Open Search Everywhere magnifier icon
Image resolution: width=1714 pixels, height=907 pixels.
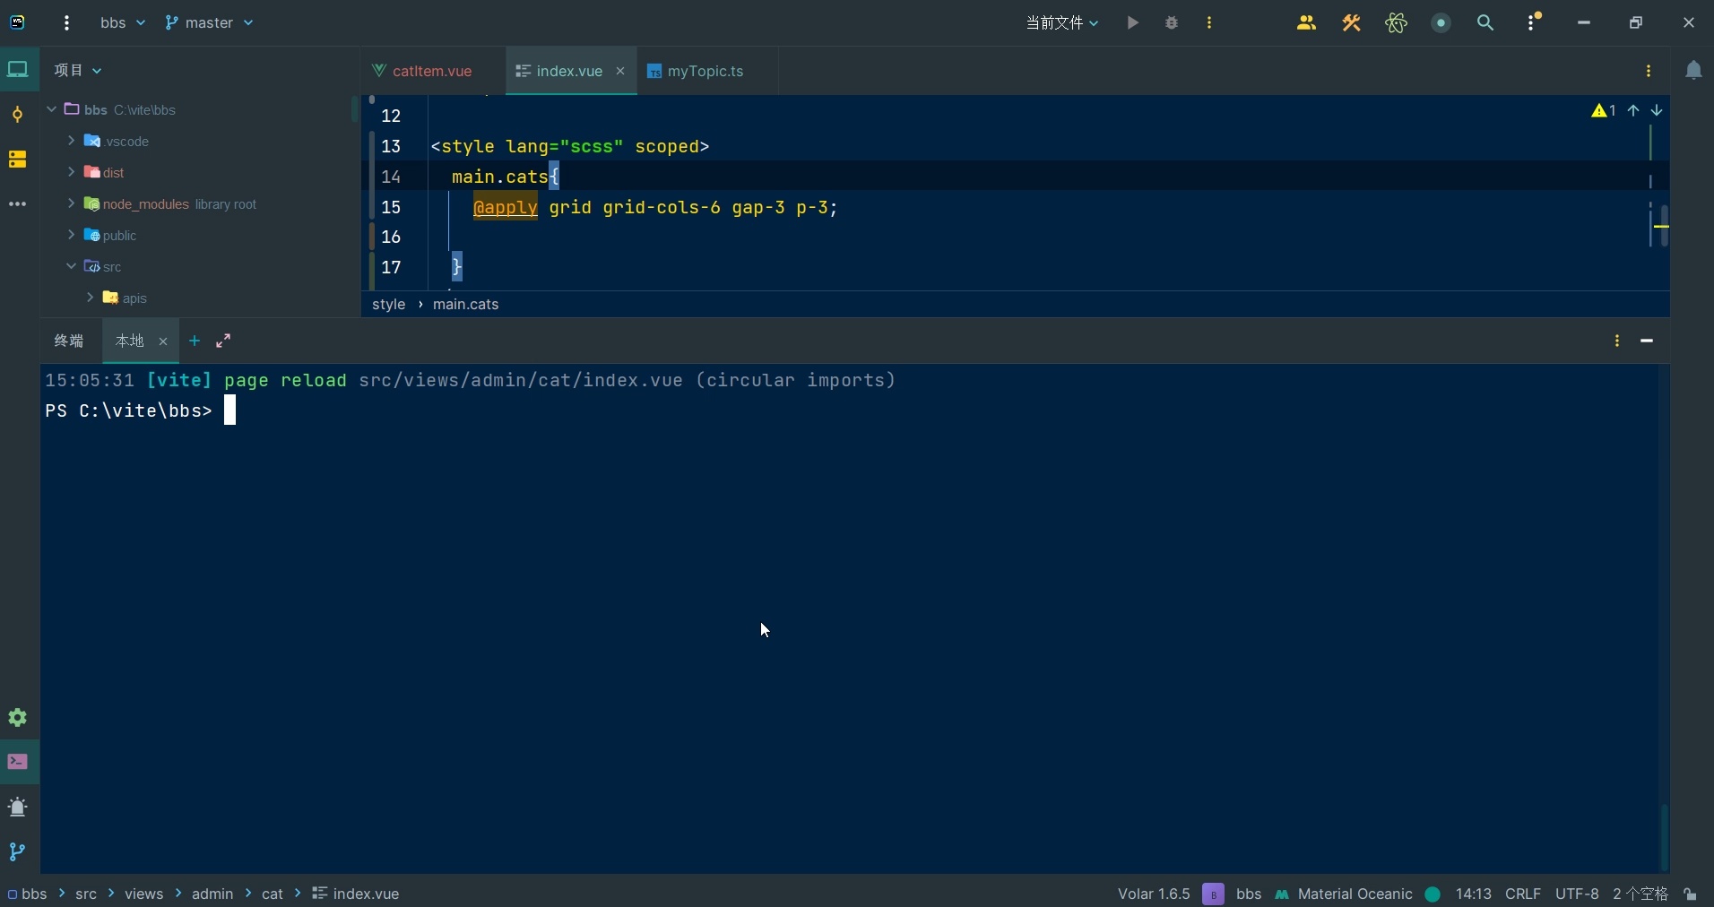(1486, 22)
